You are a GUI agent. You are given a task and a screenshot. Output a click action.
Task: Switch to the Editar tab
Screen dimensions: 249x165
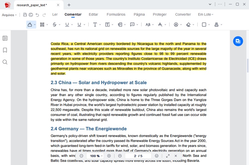[x=93, y=14]
